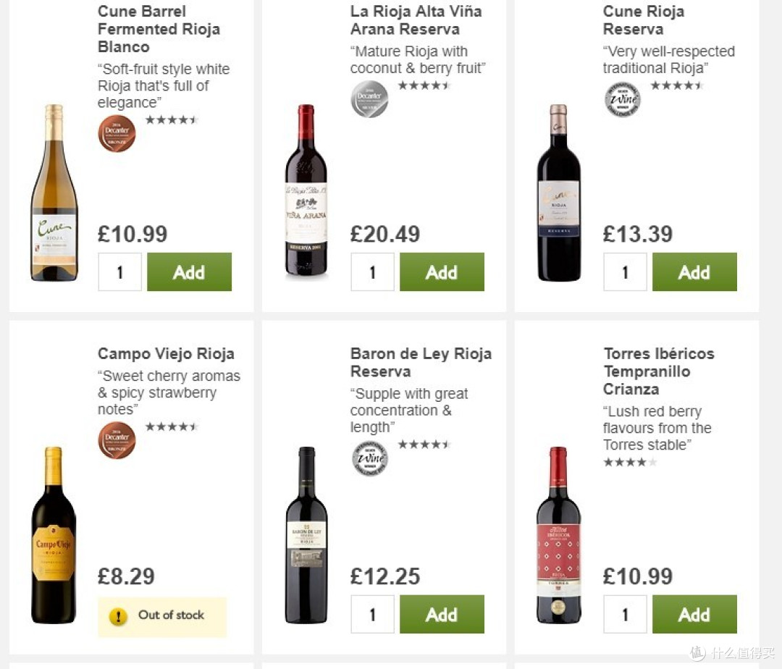Add Baron de Ley Rioja Reserva
This screenshot has height=669, width=782.
[x=442, y=614]
